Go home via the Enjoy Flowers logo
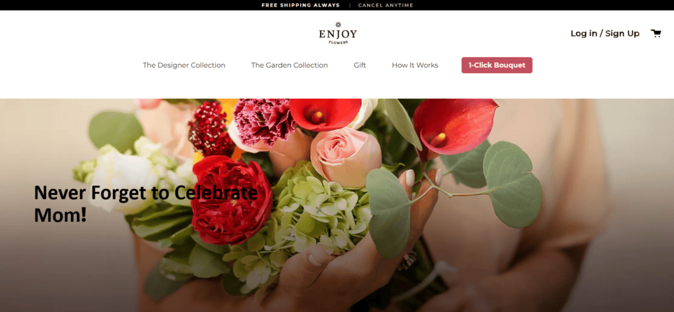 pos(338,33)
